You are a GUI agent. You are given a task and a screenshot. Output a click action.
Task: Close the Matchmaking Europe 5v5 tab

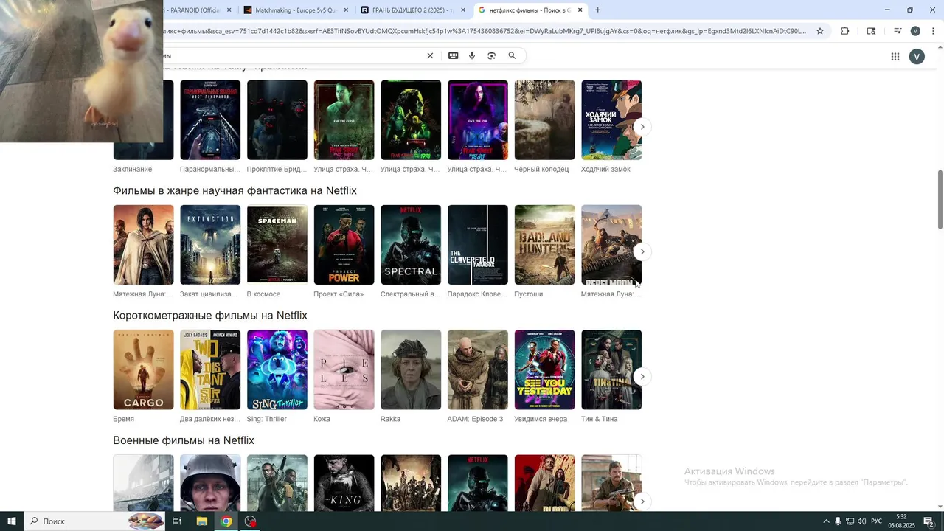point(346,10)
